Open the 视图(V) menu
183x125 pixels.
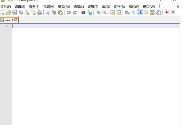coord(49,7)
